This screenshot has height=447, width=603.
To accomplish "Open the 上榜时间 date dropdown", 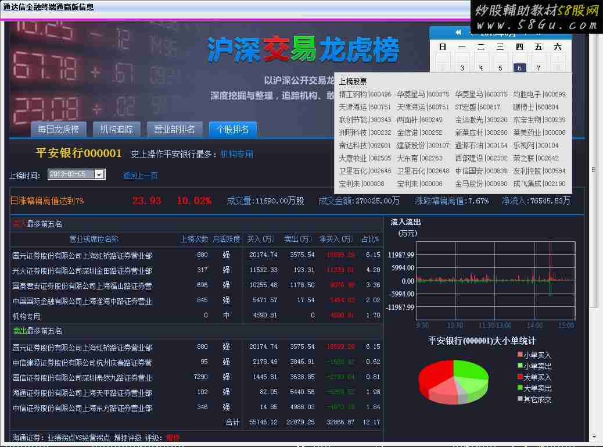I will [99, 174].
